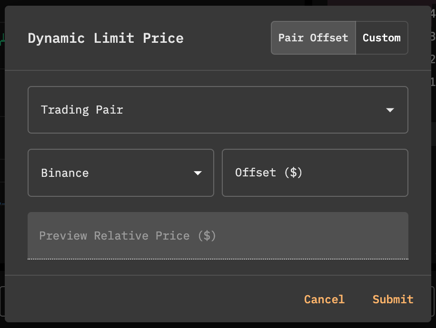Click the Dynamic Limit Price title

[106, 39]
